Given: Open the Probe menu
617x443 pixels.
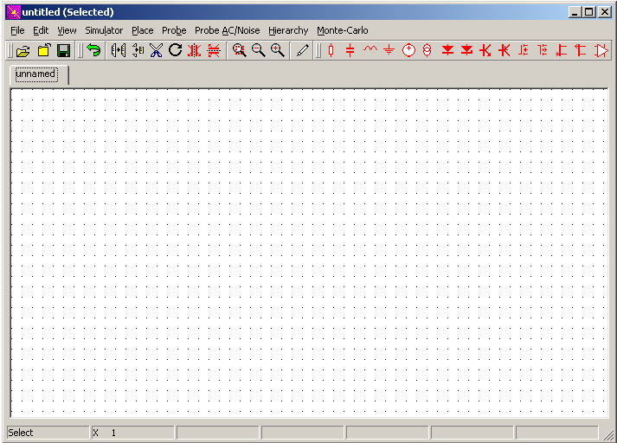Looking at the screenshot, I should click(174, 30).
